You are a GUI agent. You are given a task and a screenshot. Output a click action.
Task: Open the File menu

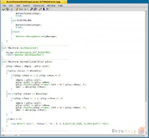(x=4, y=6)
